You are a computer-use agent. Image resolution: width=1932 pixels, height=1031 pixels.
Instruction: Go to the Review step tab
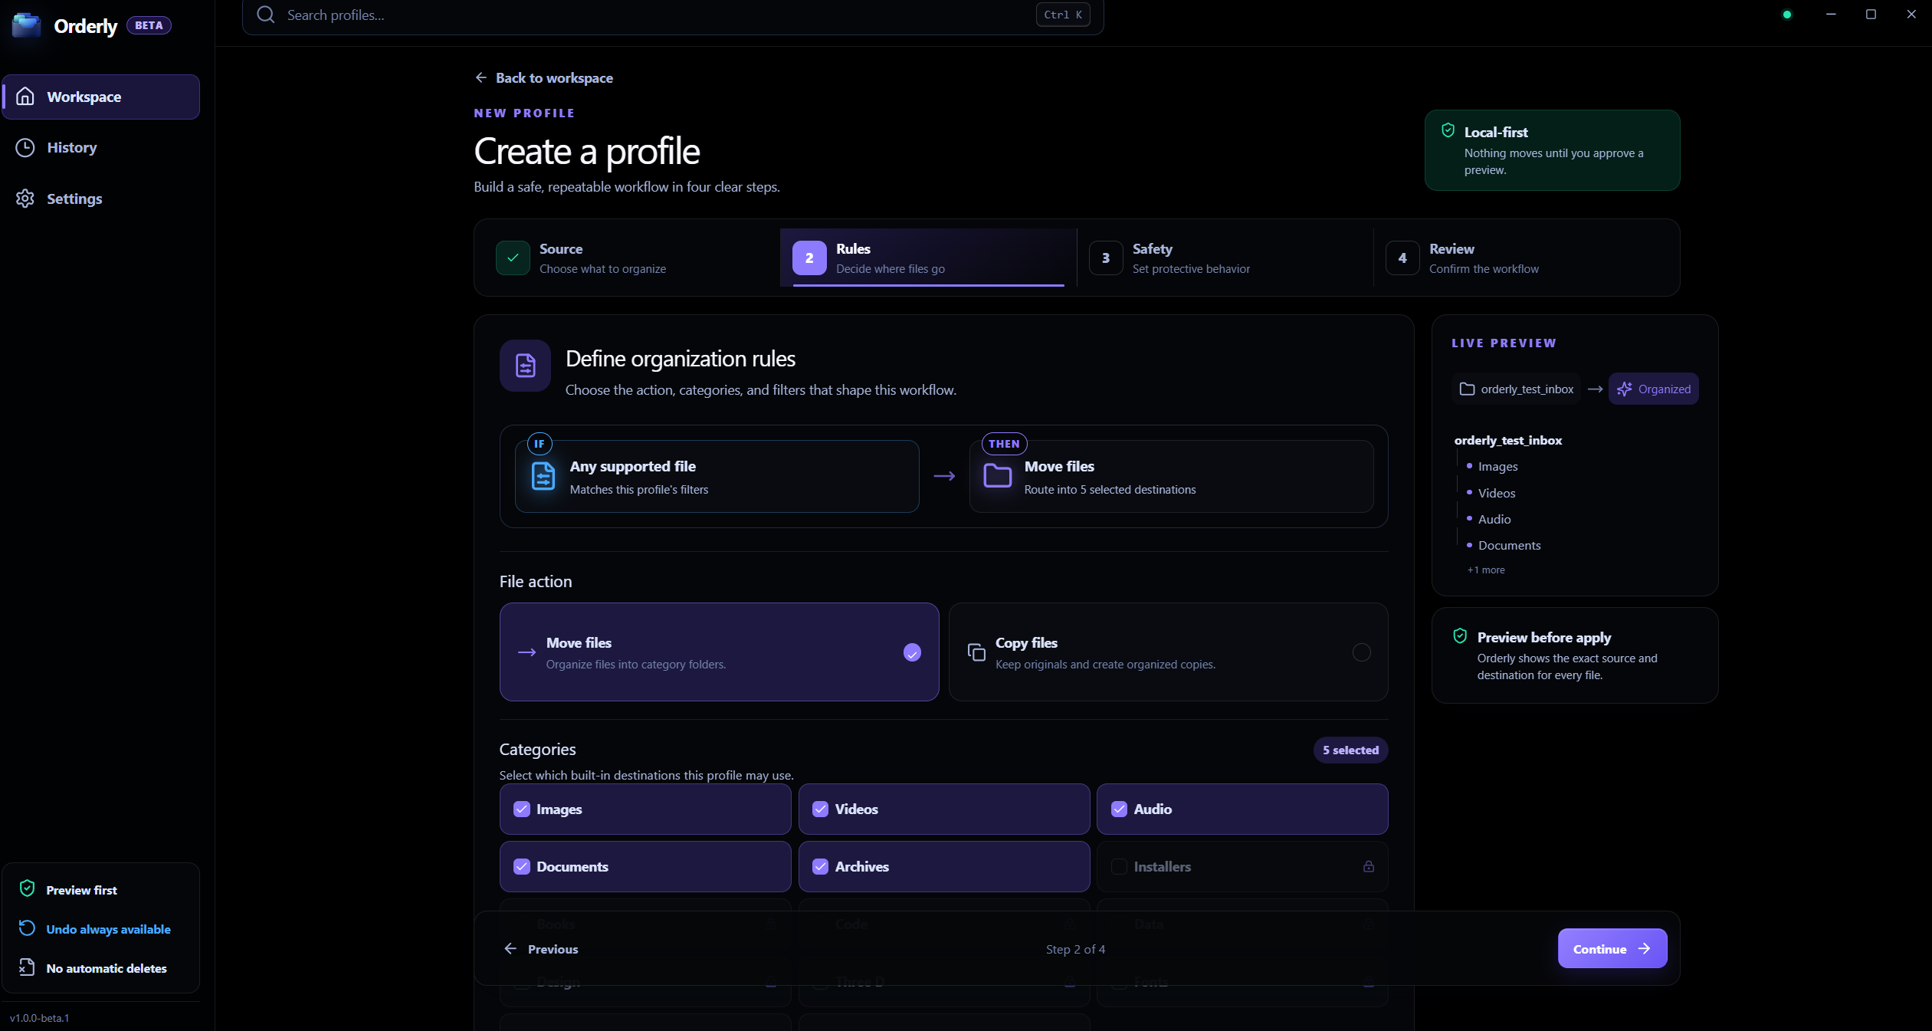1522,258
